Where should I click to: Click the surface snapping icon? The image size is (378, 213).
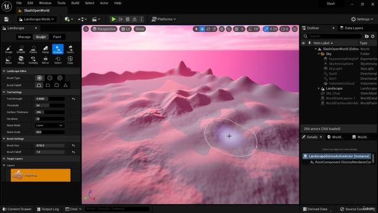pyautogui.click(x=229, y=29)
